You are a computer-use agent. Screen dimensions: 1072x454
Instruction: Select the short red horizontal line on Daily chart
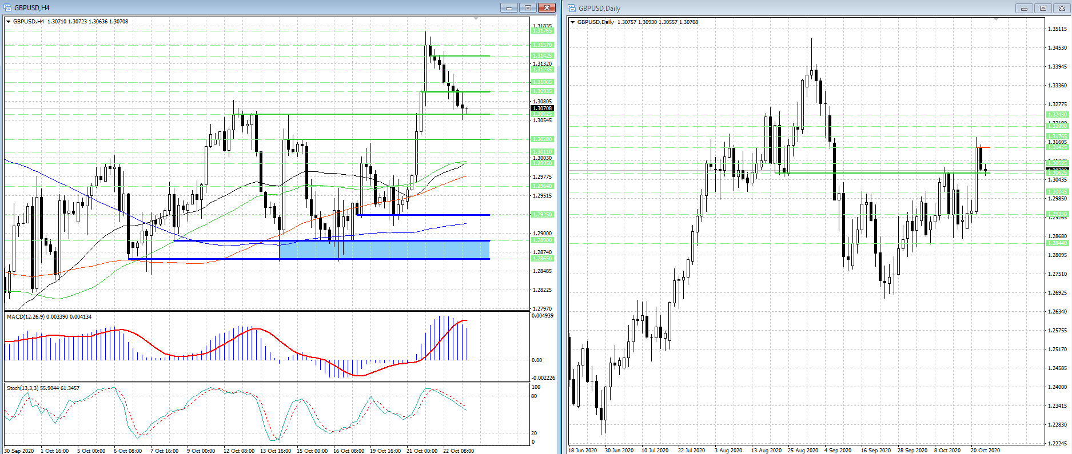[983, 147]
